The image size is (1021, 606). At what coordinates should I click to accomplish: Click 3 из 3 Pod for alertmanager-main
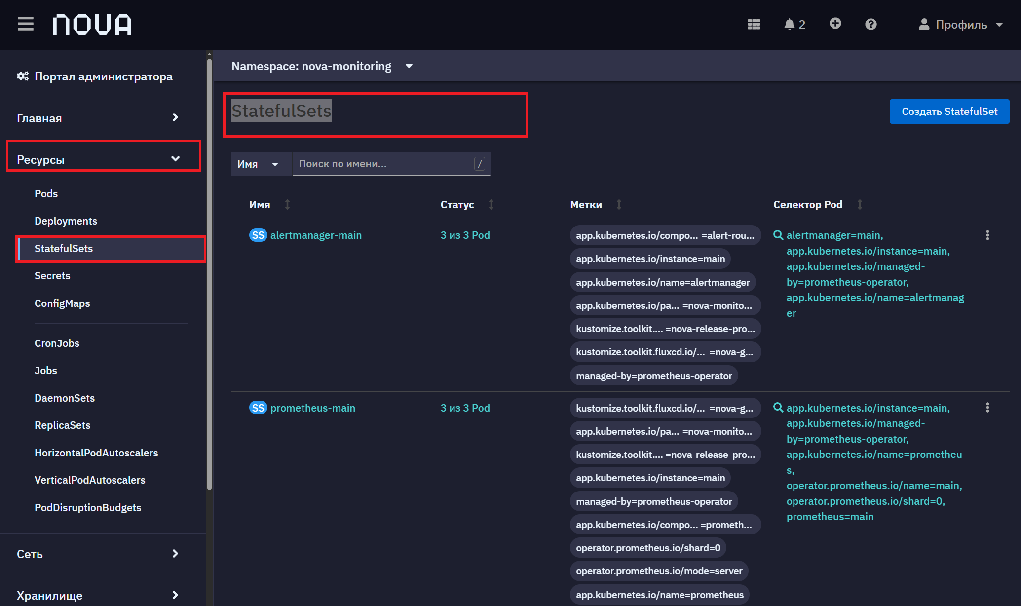(x=465, y=235)
